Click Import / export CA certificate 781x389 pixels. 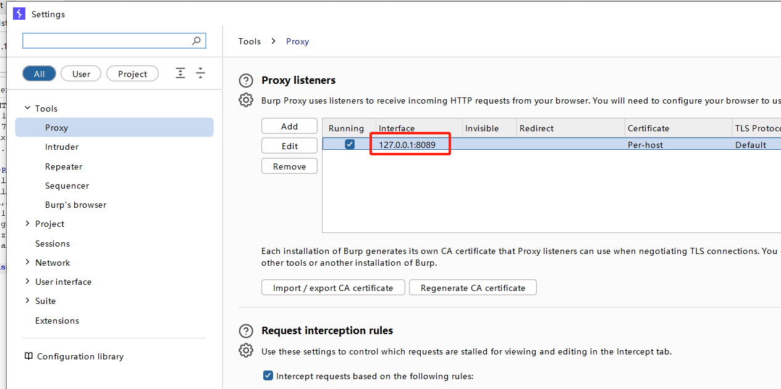pyautogui.click(x=333, y=288)
